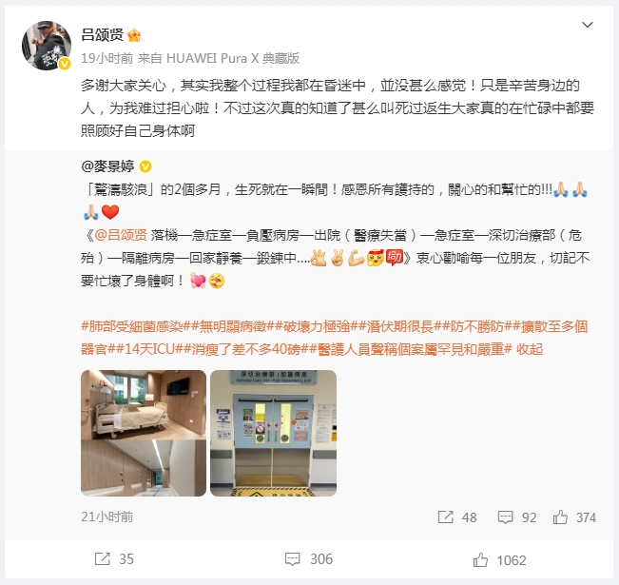Click the verified badge beside 麥景婷
Image resolution: width=619 pixels, height=585 pixels.
tap(145, 166)
